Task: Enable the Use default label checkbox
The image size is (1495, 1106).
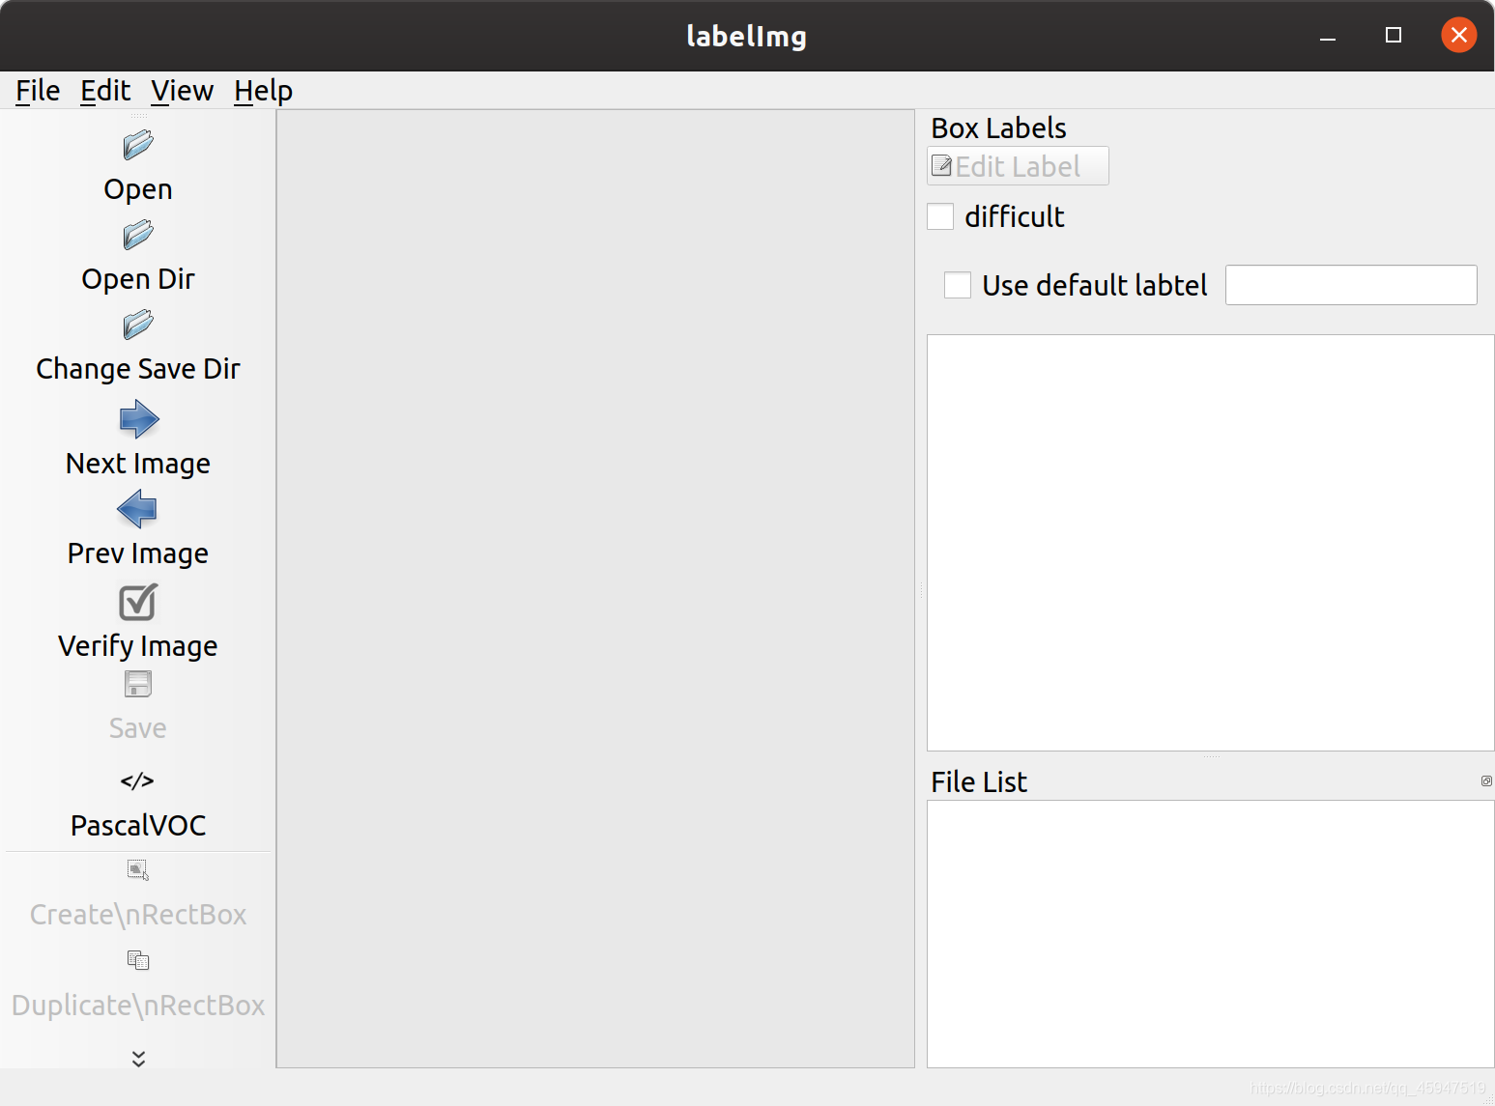Action: click(957, 285)
